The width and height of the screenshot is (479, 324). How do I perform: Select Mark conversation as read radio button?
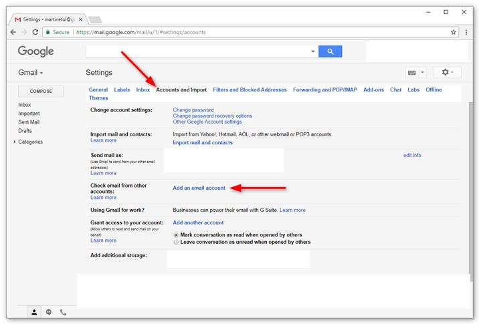point(176,235)
